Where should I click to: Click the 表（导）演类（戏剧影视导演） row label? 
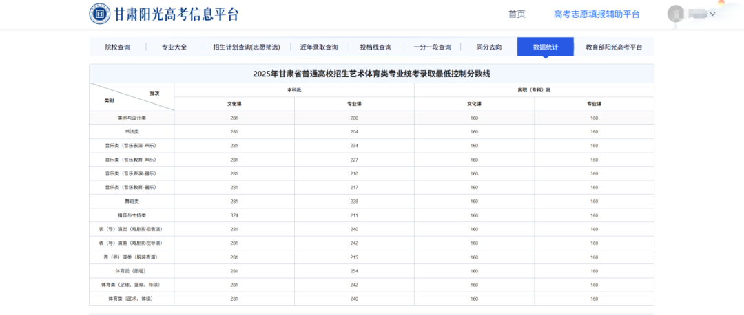tap(132, 243)
